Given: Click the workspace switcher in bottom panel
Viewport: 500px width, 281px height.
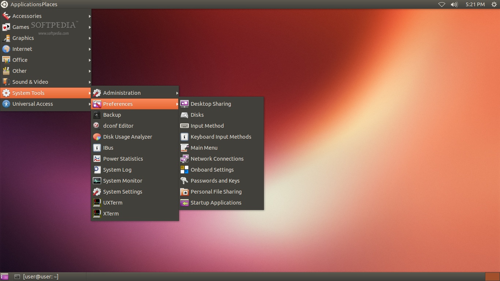Looking at the screenshot, I should pos(492,277).
